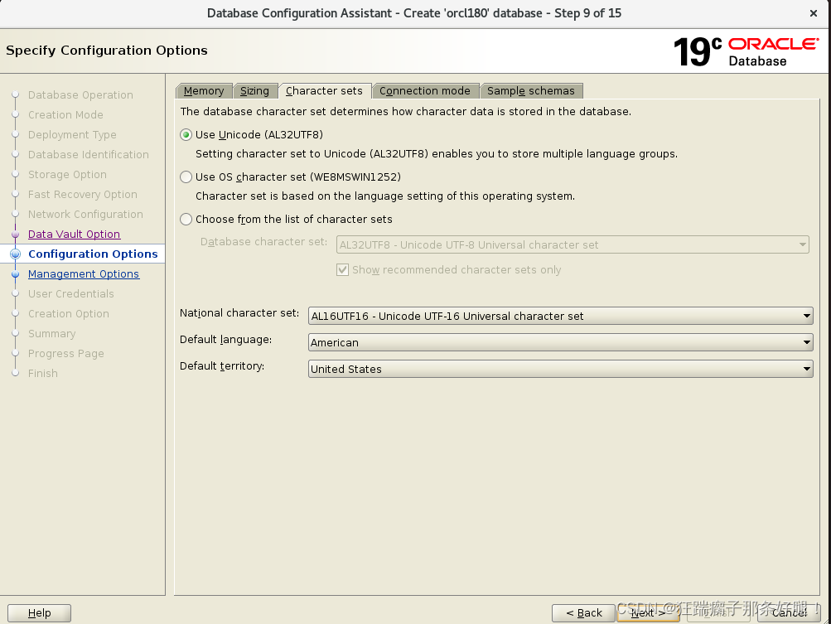Click the Summary step label

coord(52,333)
